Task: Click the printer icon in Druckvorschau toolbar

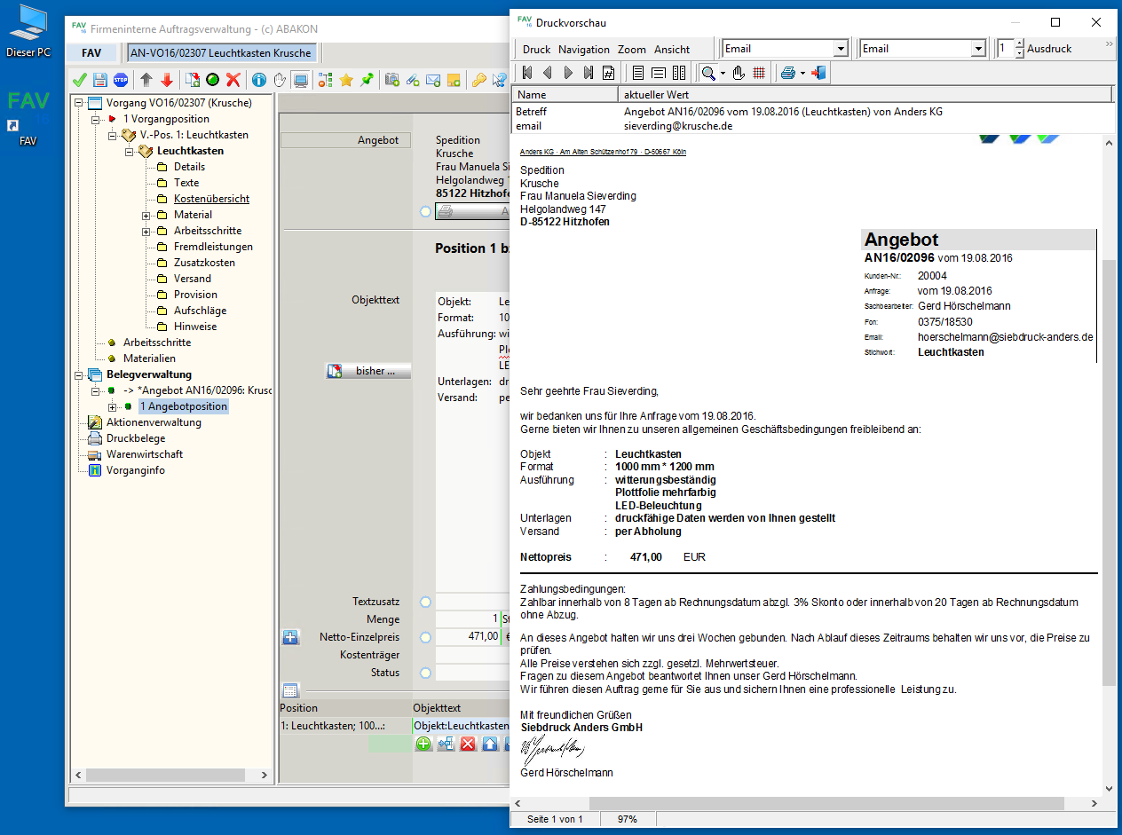Action: (x=787, y=73)
